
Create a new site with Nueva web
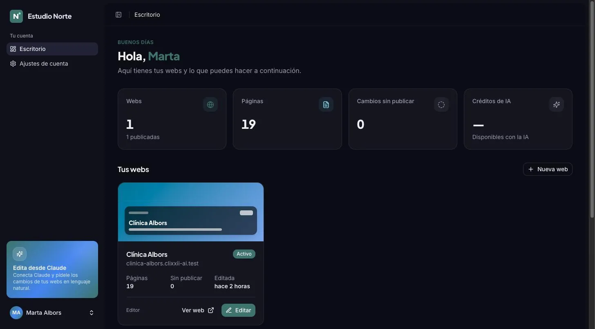(548, 169)
